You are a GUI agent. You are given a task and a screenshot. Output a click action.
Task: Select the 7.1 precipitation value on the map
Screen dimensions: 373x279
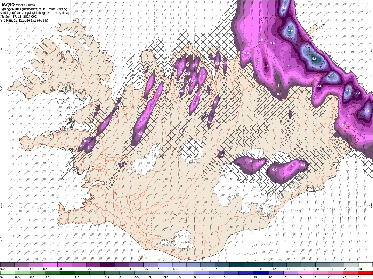click(x=348, y=91)
